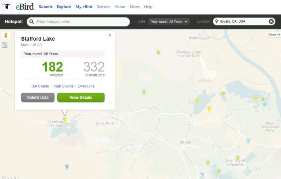Screen dimensions: 281x179
Task: Switch to the Explore section
Action: [x=64, y=7]
